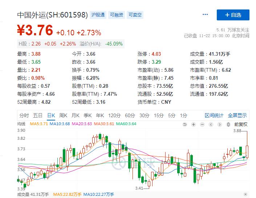
Task: Click the 可融资 tag
Action: (117, 15)
